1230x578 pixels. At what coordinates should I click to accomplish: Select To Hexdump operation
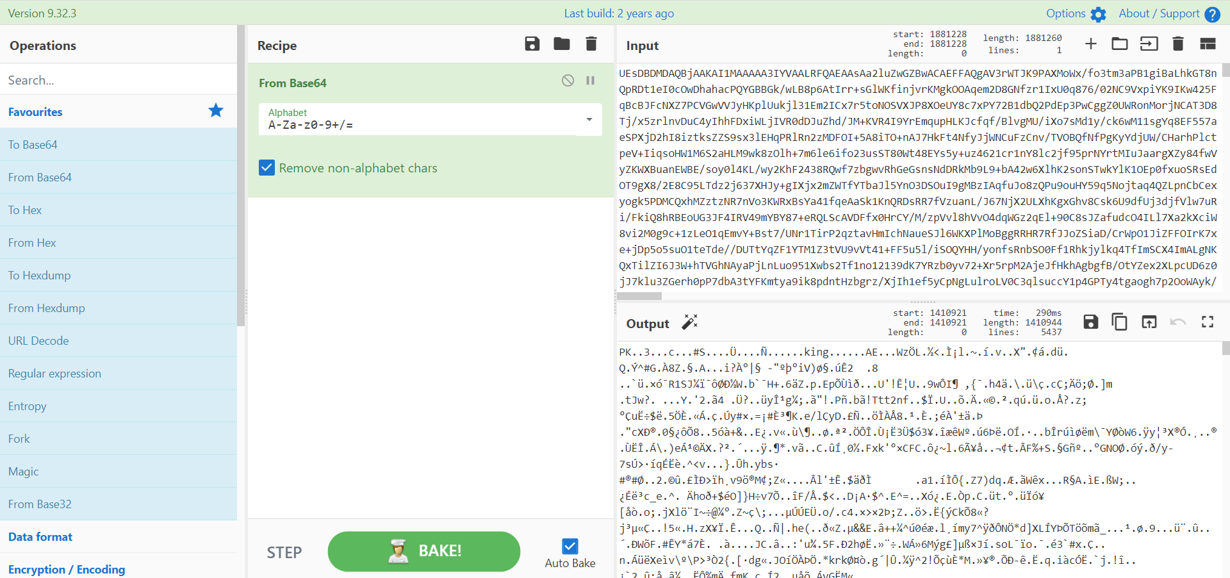pyautogui.click(x=119, y=276)
